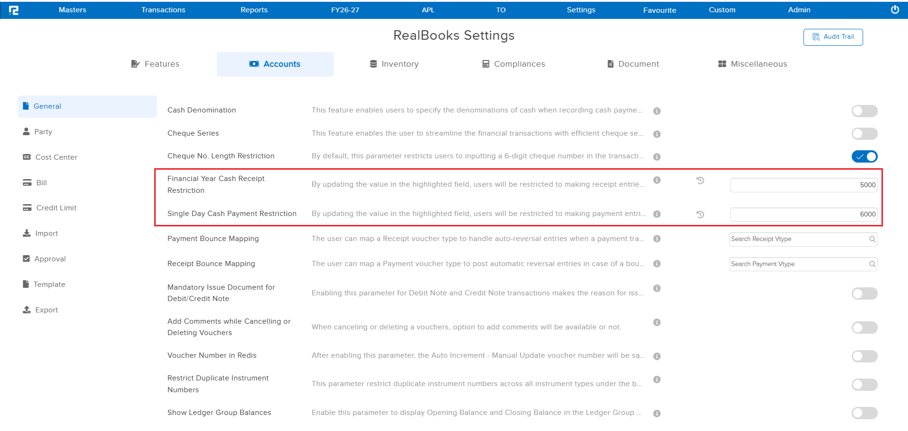Click info icon for Show Ledger Group Balances

[657, 414]
